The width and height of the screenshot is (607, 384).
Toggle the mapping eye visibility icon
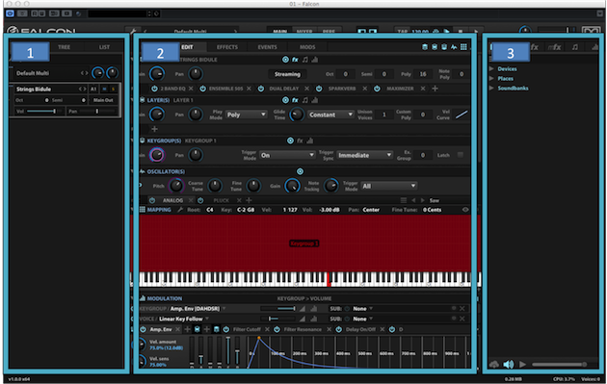click(x=465, y=210)
